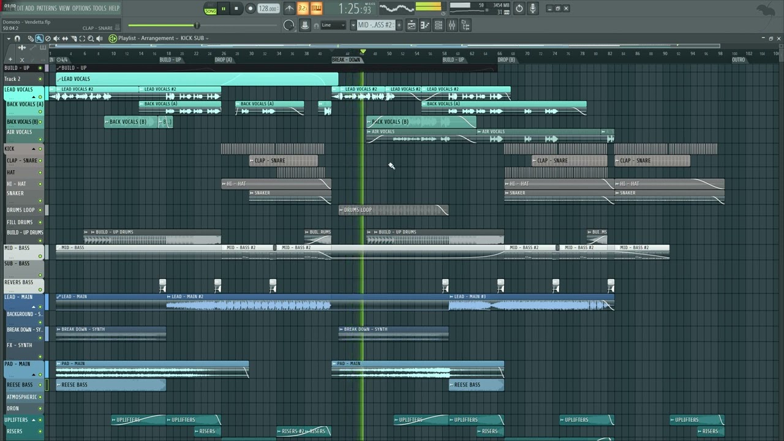Add a new pattern with plus button
The image size is (784, 441).
[x=399, y=25]
